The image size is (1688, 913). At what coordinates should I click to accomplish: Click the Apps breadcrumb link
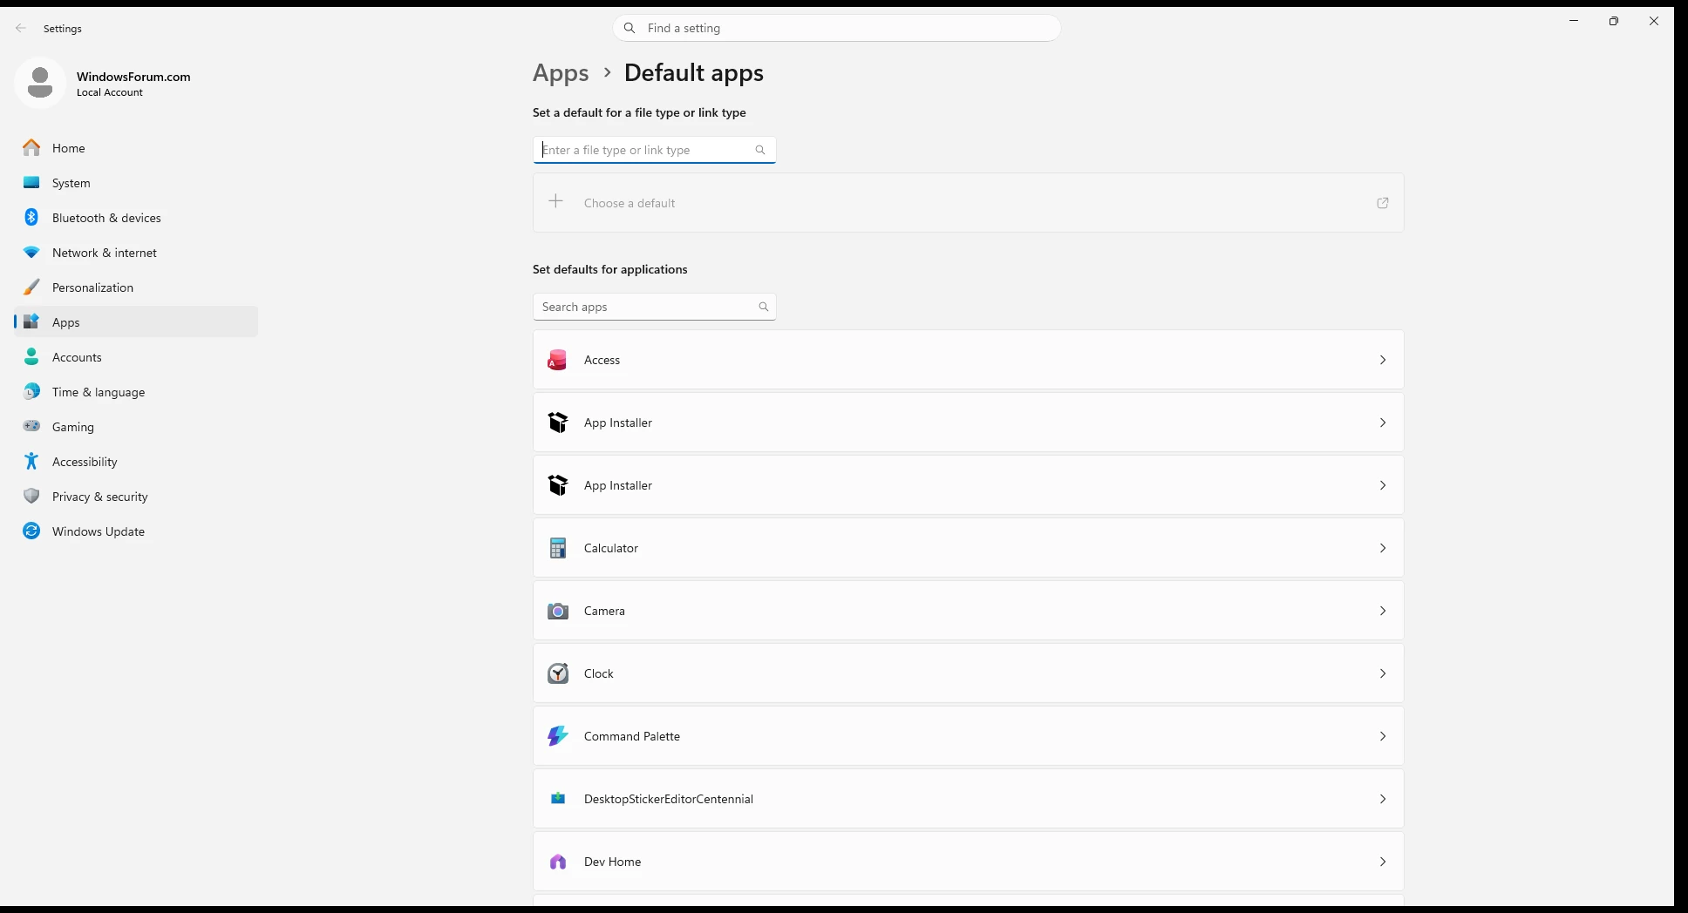point(561,73)
